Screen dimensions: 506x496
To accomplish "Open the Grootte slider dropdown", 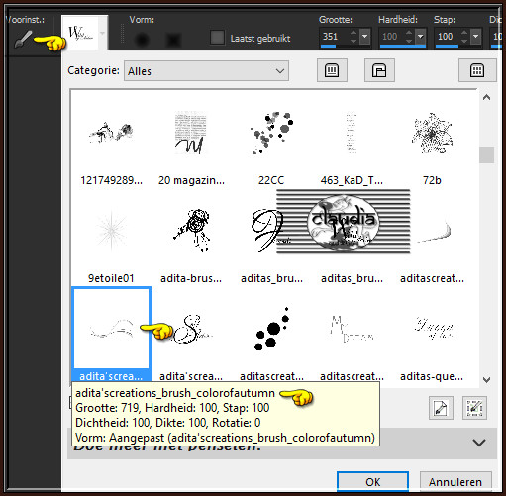I will [x=364, y=37].
